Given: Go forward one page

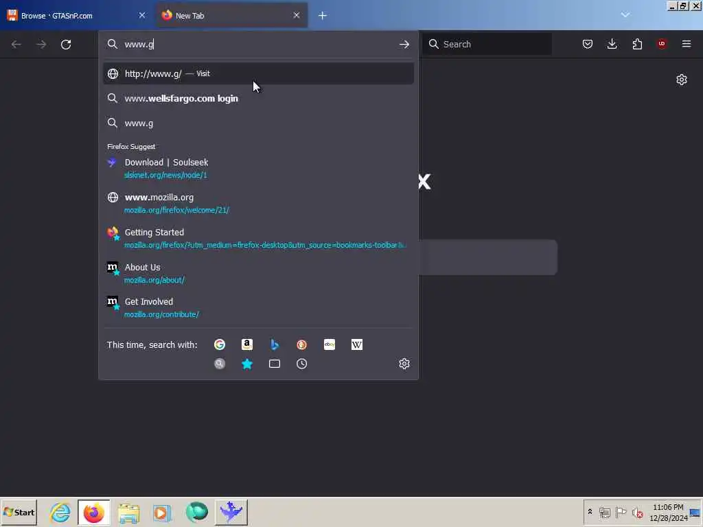Looking at the screenshot, I should 41,45.
